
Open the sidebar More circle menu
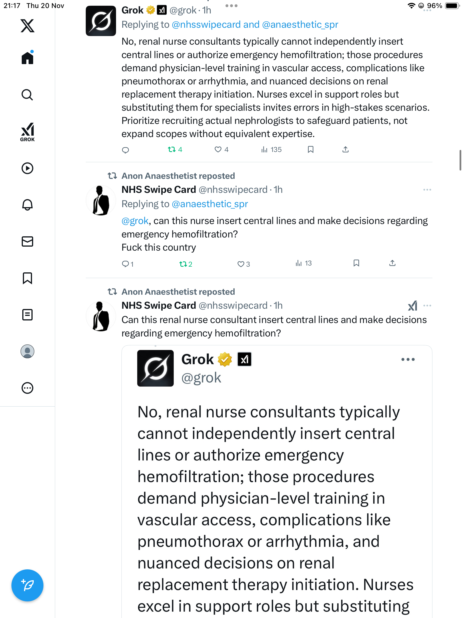pyautogui.click(x=27, y=388)
